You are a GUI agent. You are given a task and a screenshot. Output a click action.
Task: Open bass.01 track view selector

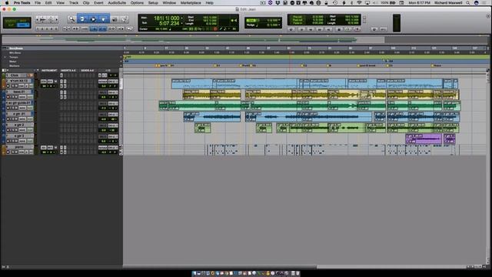click(x=22, y=97)
